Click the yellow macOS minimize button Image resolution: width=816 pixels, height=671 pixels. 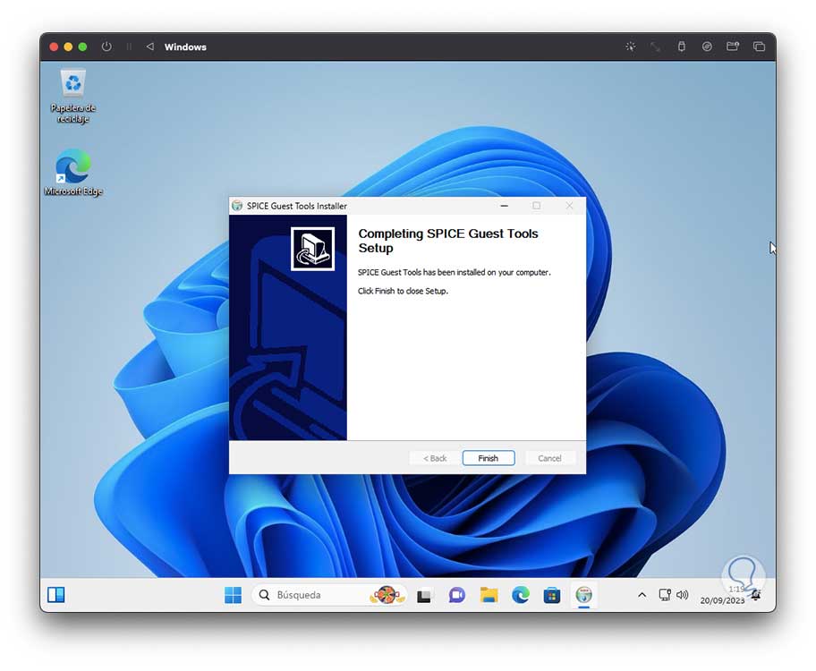(x=68, y=47)
